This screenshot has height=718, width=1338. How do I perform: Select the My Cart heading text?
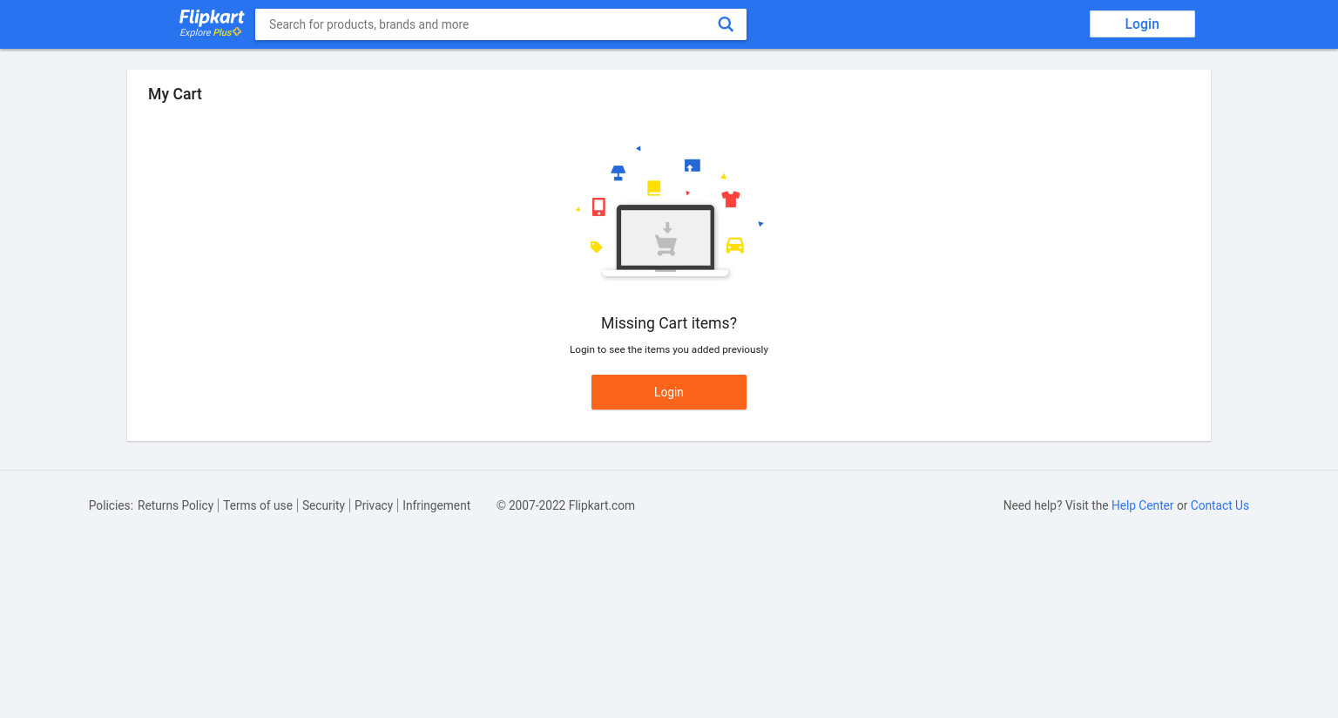[x=175, y=94]
